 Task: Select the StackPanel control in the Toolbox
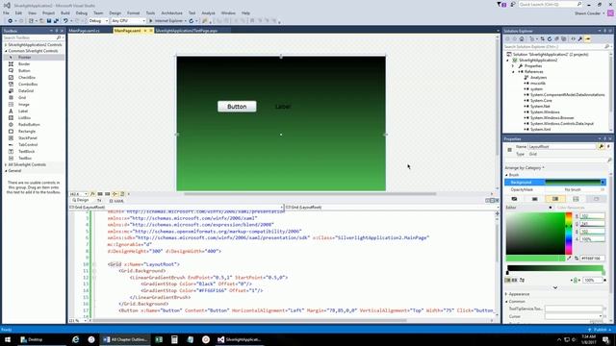tap(34, 137)
